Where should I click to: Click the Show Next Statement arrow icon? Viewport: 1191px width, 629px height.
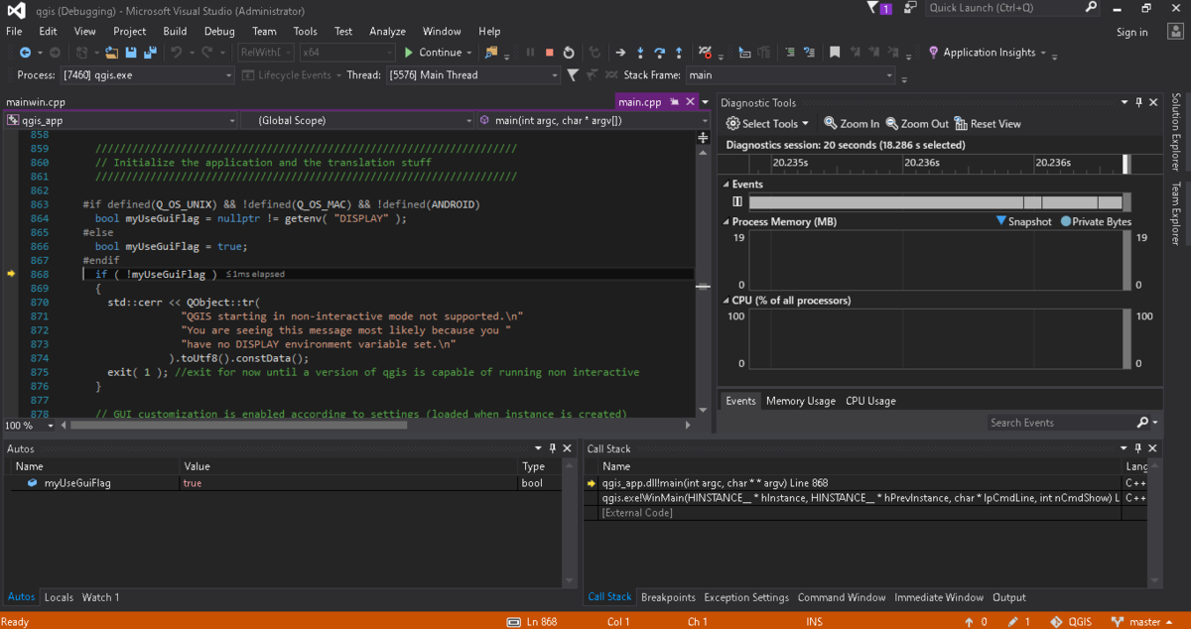(x=619, y=53)
